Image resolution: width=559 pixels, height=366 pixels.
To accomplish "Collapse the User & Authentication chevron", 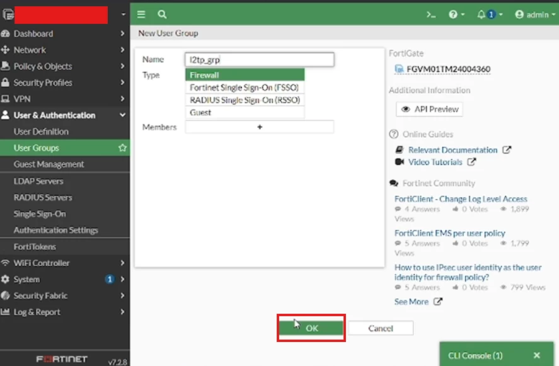I will pyautogui.click(x=122, y=115).
